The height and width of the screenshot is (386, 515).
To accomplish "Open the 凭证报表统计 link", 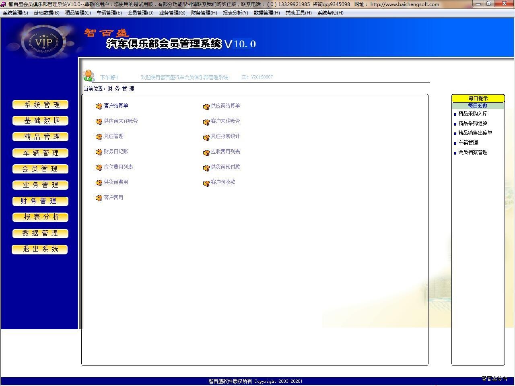I will click(225, 136).
